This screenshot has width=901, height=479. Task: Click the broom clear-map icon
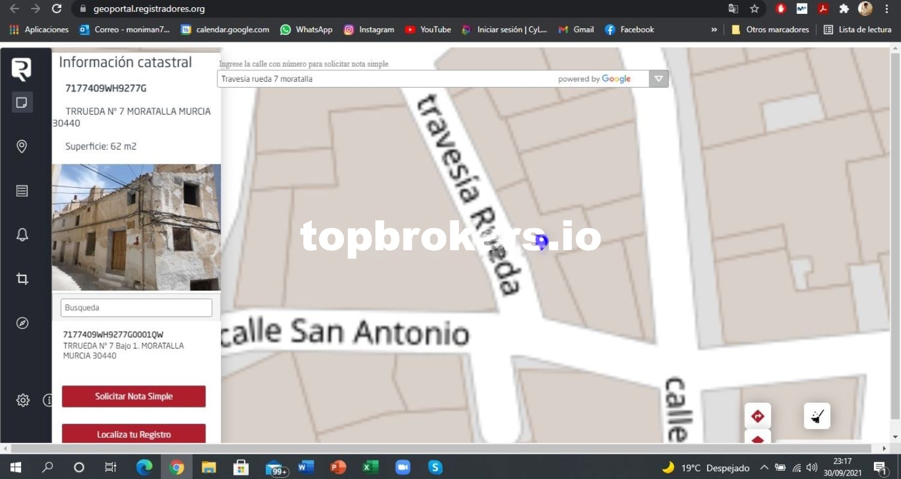[x=817, y=416]
